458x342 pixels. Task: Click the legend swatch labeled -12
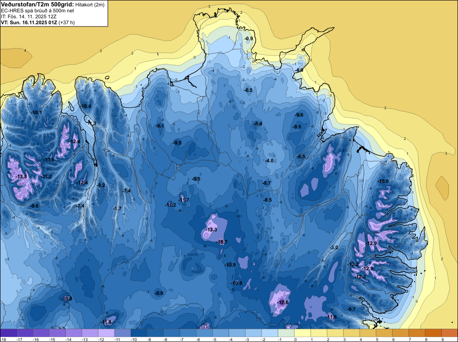pos(106,333)
